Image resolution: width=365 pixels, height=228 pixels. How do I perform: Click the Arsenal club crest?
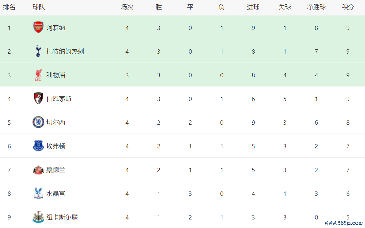(38, 28)
